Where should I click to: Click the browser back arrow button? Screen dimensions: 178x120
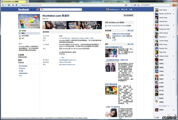(3, 5)
